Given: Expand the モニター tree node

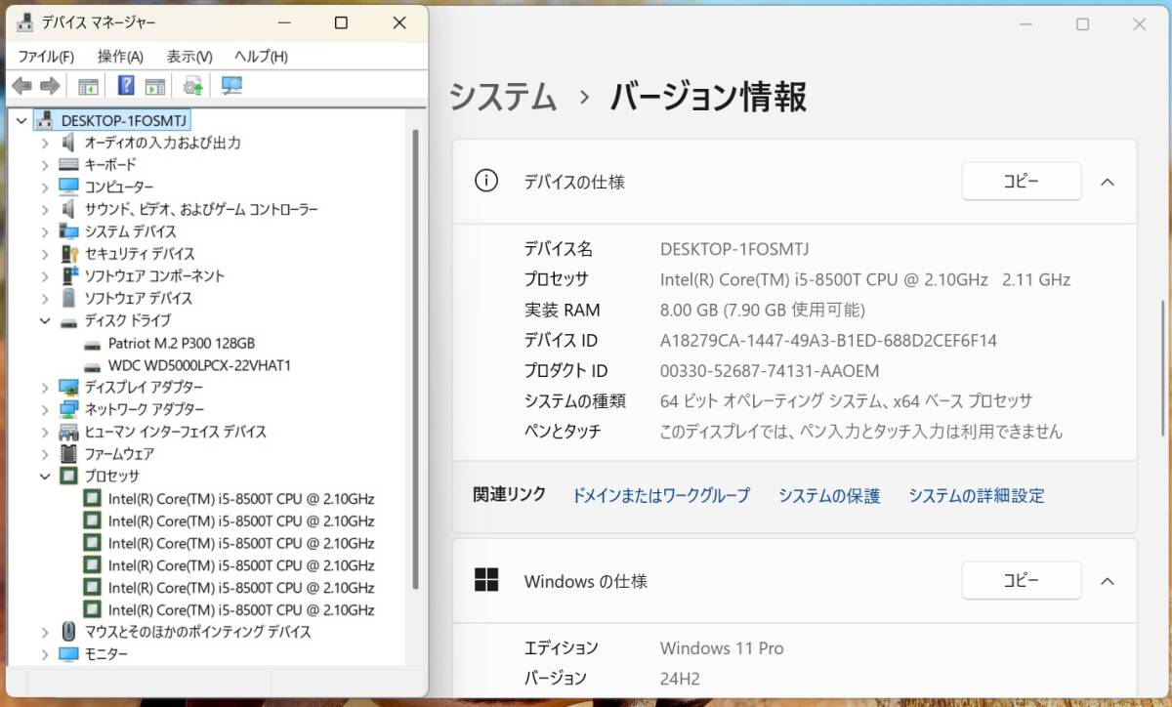Looking at the screenshot, I should pyautogui.click(x=45, y=653).
